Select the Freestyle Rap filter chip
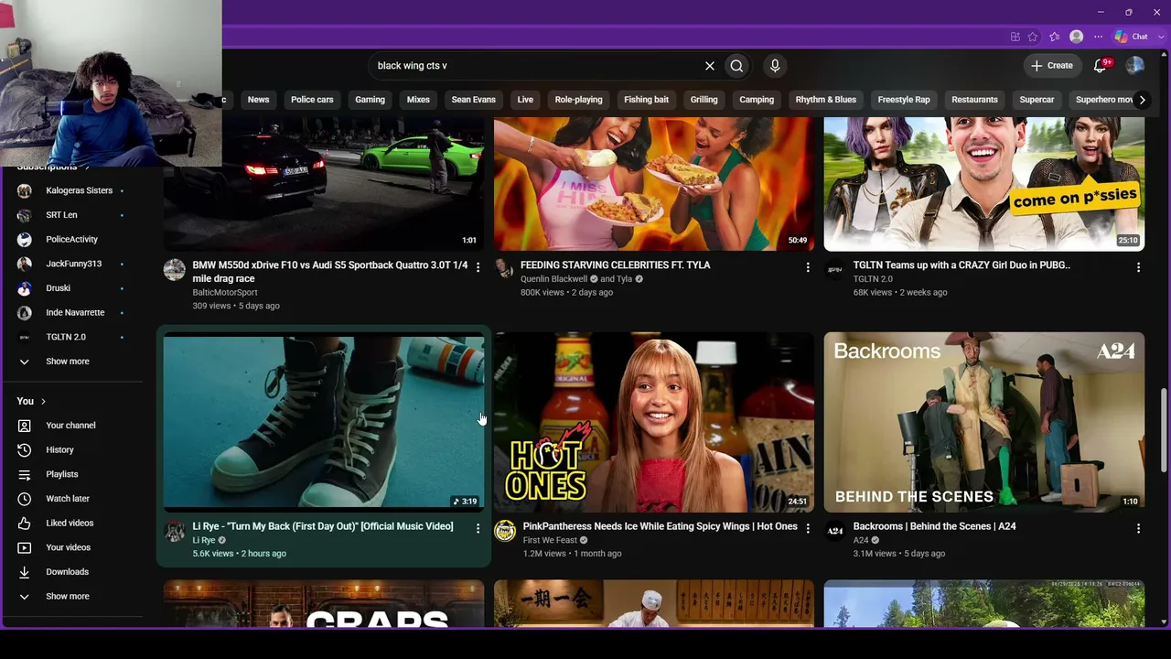 904,100
